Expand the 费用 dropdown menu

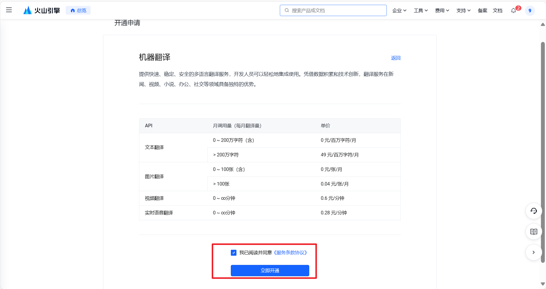click(442, 10)
